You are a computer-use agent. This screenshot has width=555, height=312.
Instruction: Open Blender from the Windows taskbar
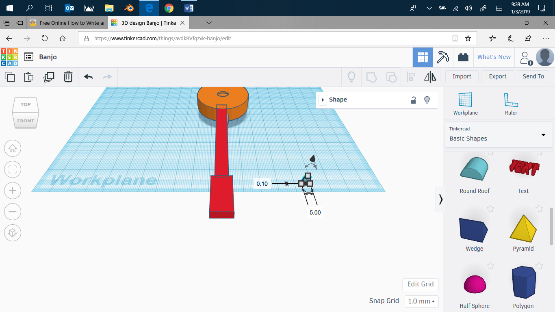click(x=129, y=8)
